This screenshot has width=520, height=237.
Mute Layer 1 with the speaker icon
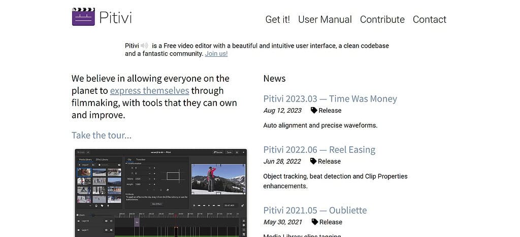(111, 230)
